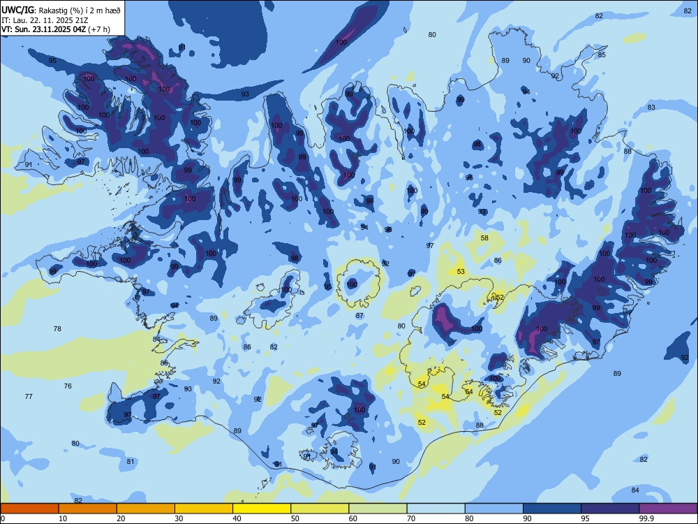Click the '58' humidity value on the map
The width and height of the screenshot is (698, 524).
484,238
